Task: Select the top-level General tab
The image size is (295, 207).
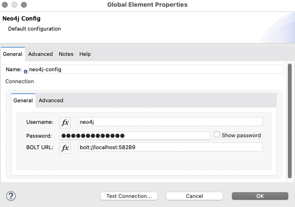Action: 12,54
